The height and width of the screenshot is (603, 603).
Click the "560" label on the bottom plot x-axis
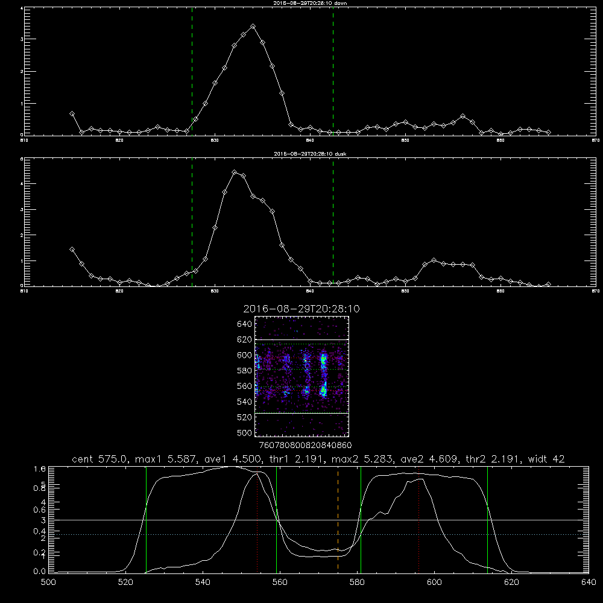[280, 582]
